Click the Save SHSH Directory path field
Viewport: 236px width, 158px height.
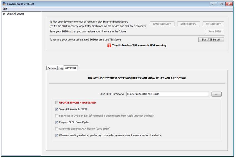[167, 94]
